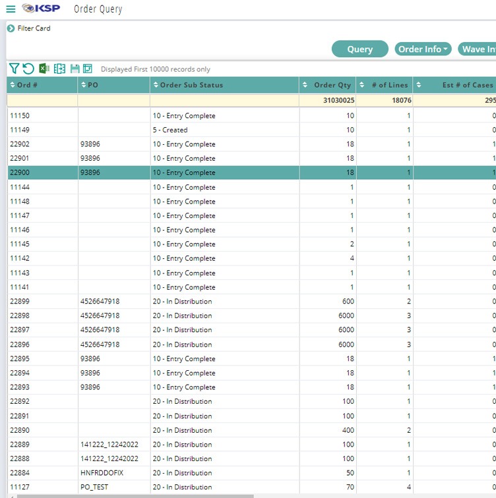496x498 pixels.
Task: Expand the Filter Card panel
Action: [11, 28]
